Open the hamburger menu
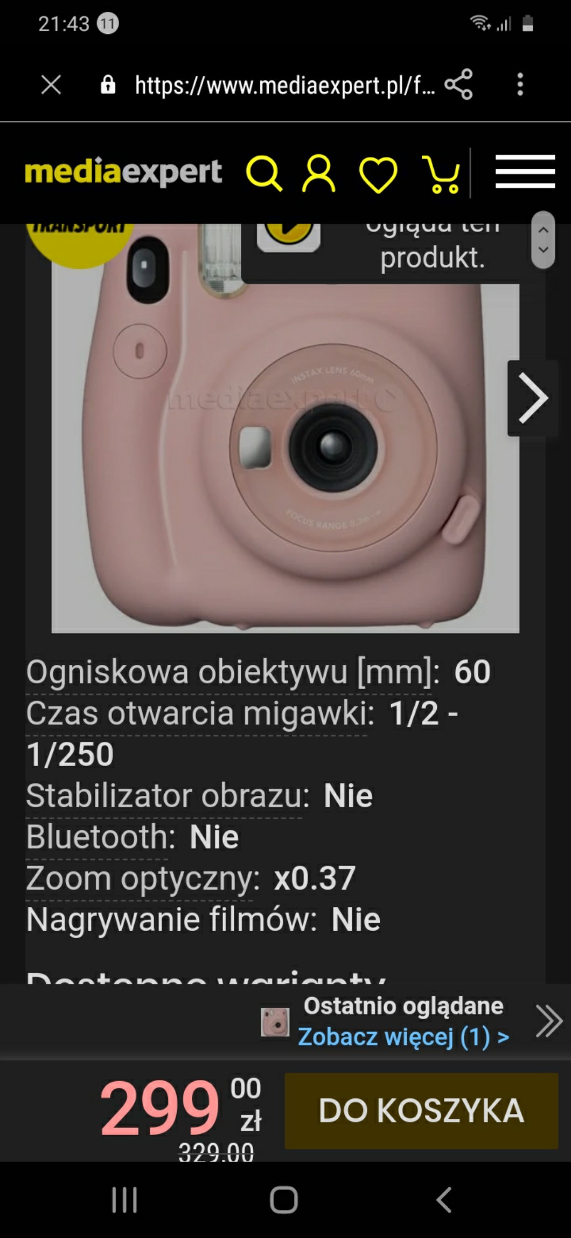This screenshot has width=571, height=1238. coord(525,171)
